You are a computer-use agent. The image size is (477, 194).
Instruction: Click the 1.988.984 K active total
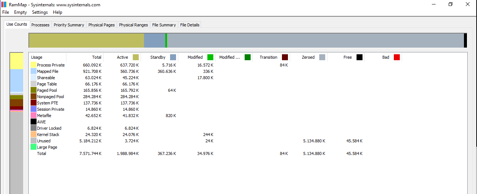tap(128, 153)
